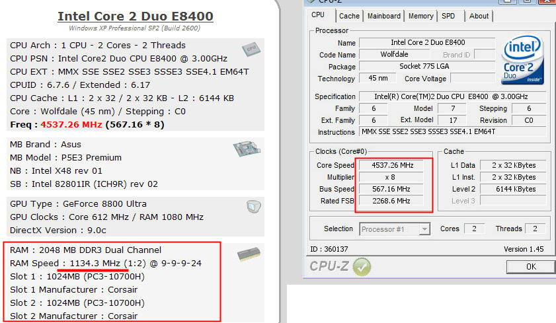Click the ID : 360137 text
556x323 pixels.
point(329,249)
